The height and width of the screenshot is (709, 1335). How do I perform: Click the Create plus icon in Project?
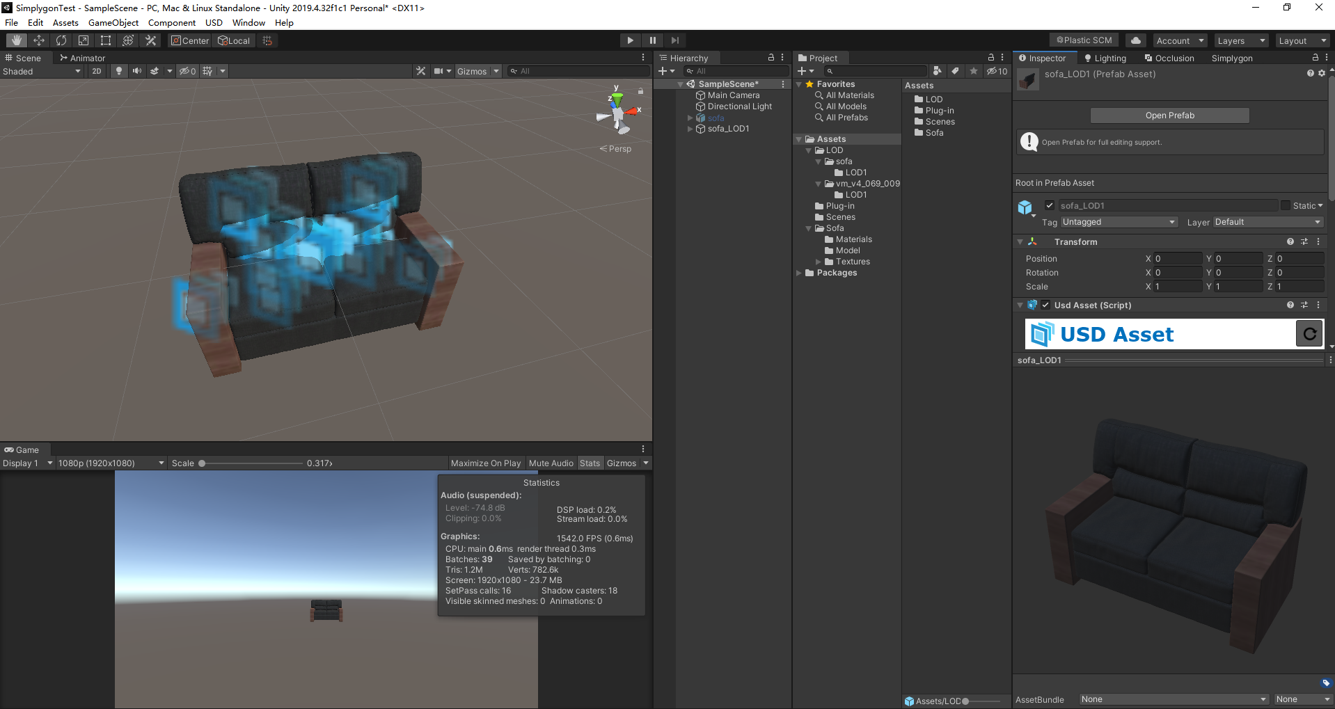pos(802,71)
